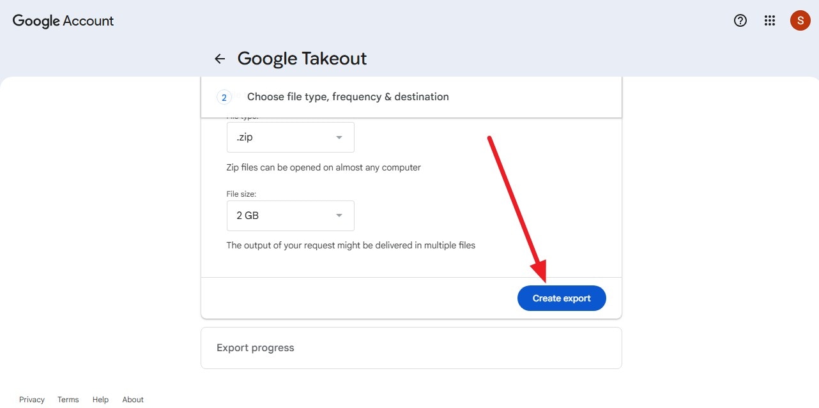Open the About link in footer
819x408 pixels.
(133, 400)
